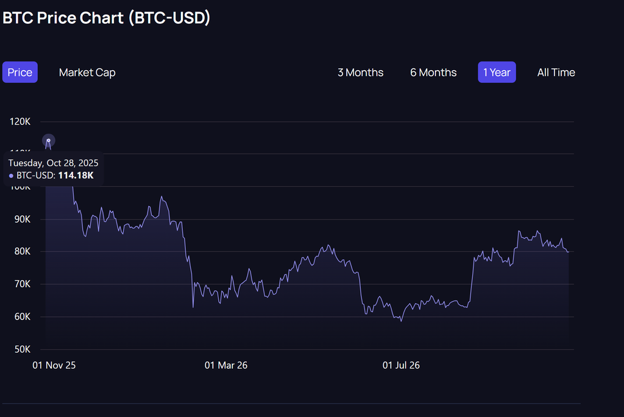The width and height of the screenshot is (624, 417).
Task: Select the Price chart tab
Action: (x=20, y=72)
